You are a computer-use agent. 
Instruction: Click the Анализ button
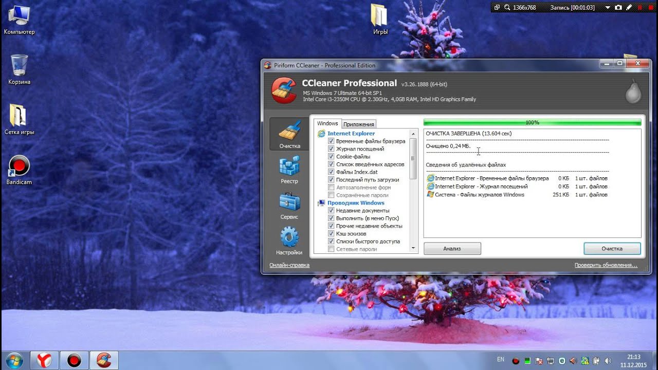[x=452, y=249]
